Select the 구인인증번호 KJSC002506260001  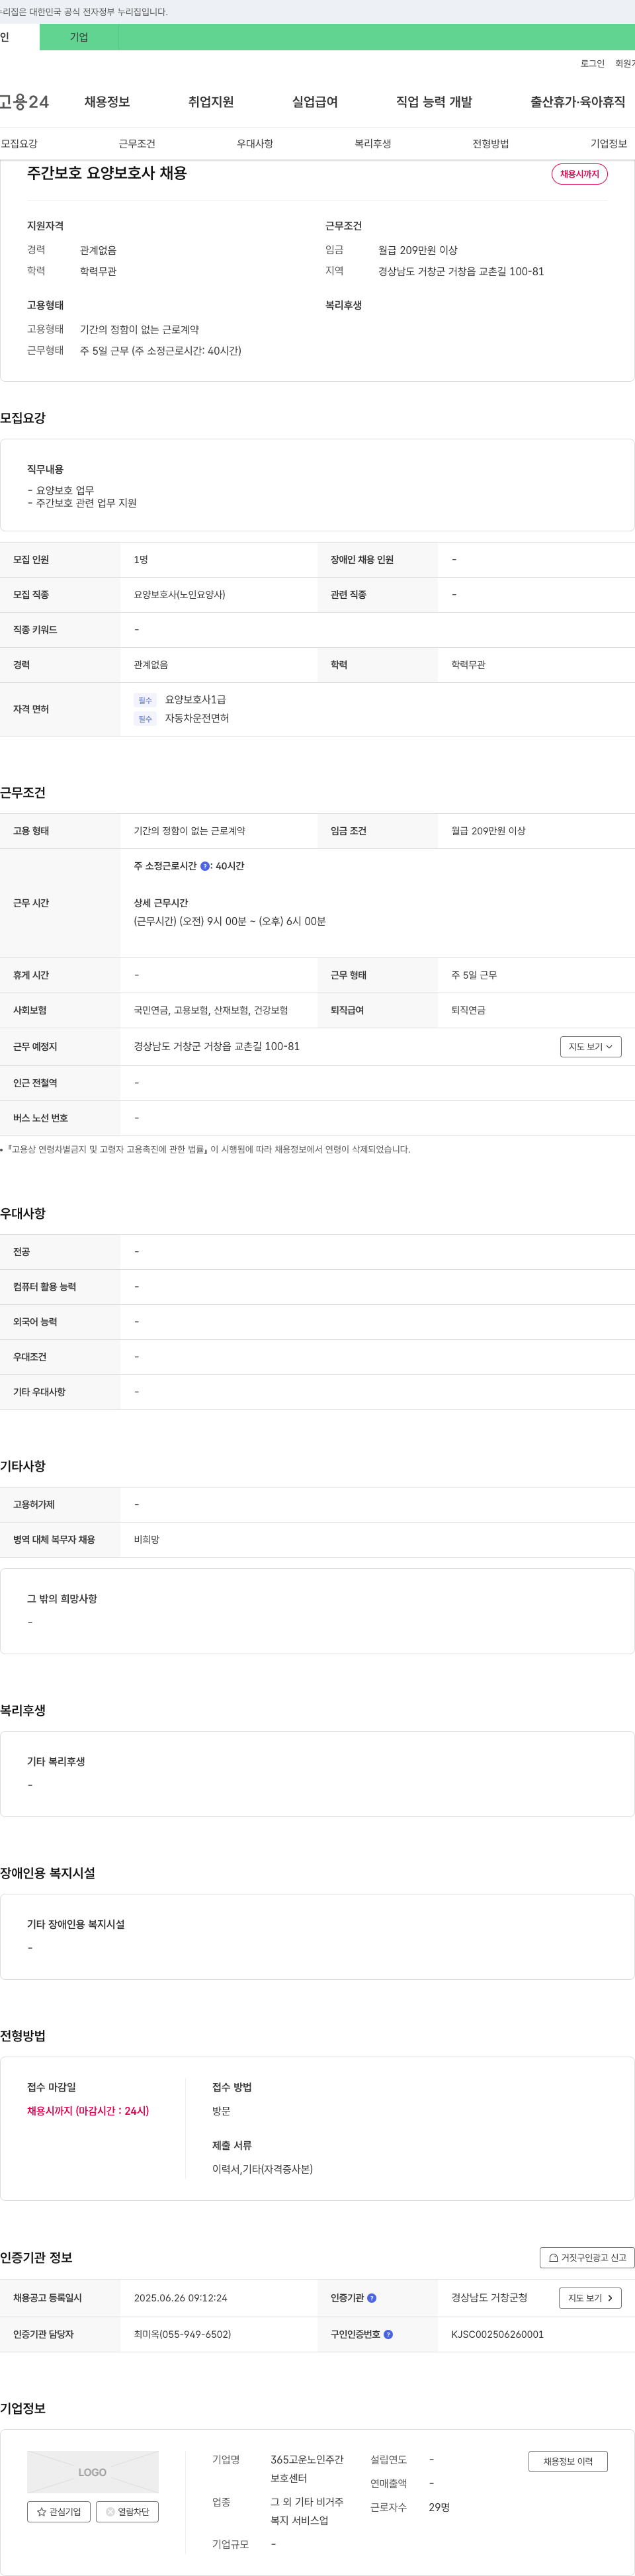click(497, 2334)
